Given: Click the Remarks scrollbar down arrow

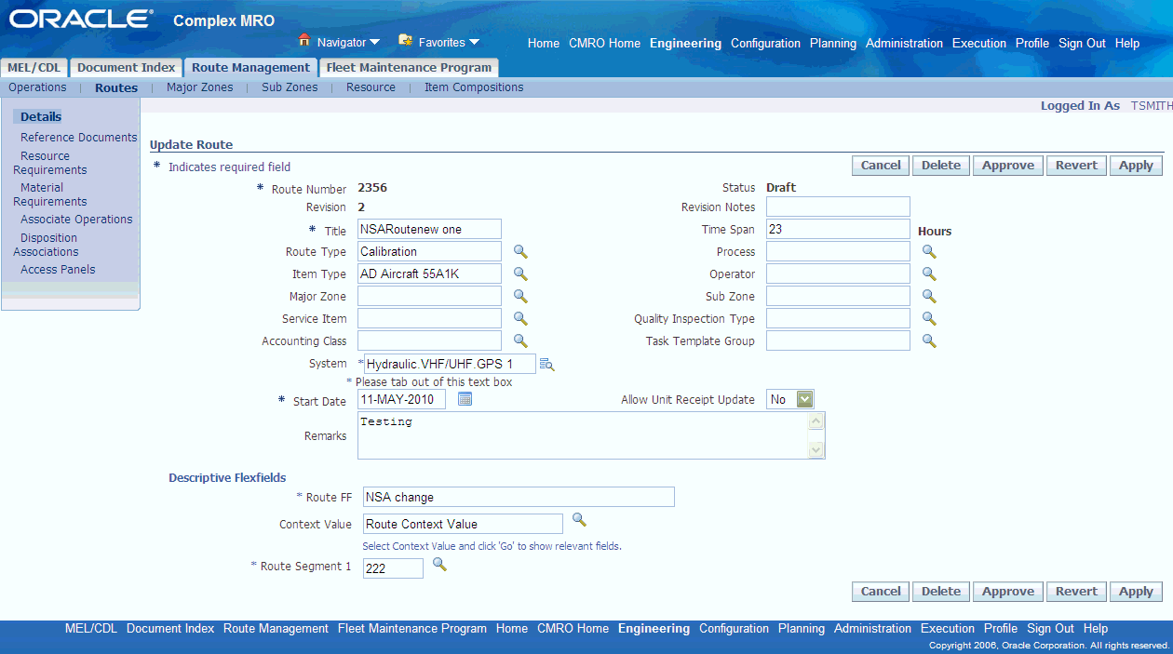Looking at the screenshot, I should pos(816,450).
